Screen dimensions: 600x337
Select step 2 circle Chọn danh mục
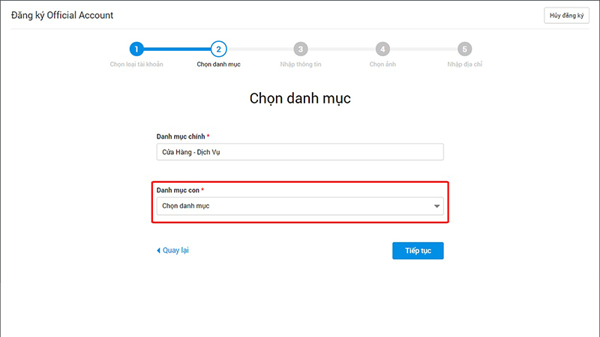tap(218, 49)
